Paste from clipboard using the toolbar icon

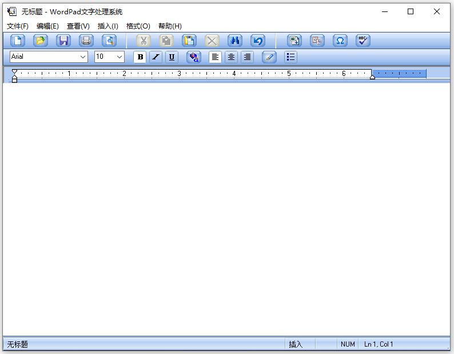(189, 41)
